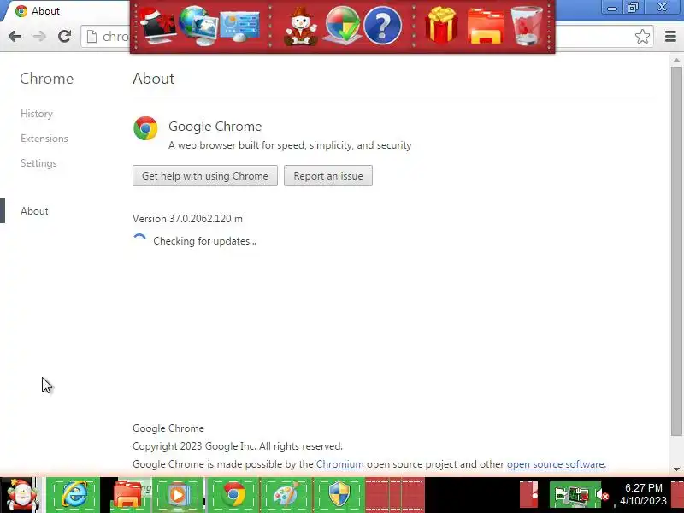Click the snowman dock icon
Viewport: 684px width, 513px height.
tap(301, 27)
